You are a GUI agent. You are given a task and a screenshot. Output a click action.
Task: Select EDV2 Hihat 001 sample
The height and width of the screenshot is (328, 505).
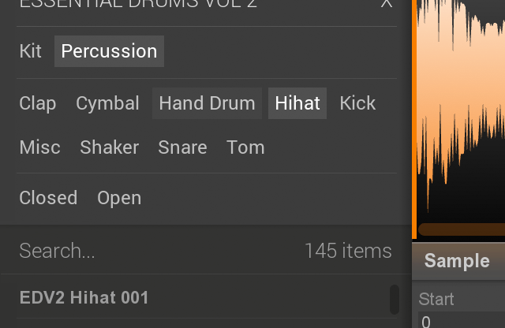pos(203,297)
